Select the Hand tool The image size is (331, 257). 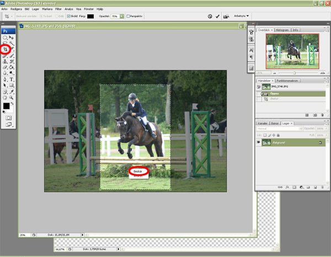(x=5, y=98)
